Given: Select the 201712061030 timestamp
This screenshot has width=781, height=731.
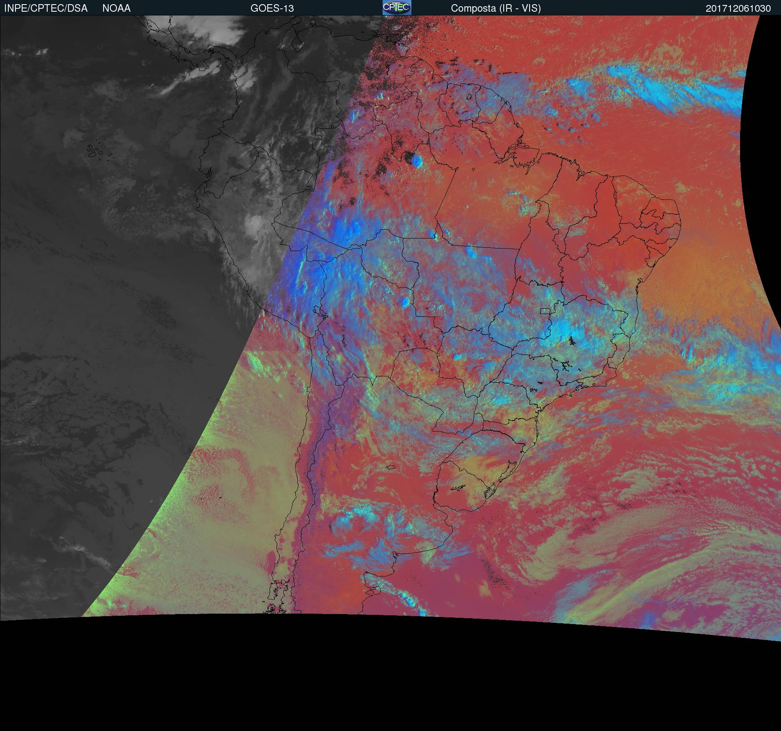Looking at the screenshot, I should (x=738, y=8).
